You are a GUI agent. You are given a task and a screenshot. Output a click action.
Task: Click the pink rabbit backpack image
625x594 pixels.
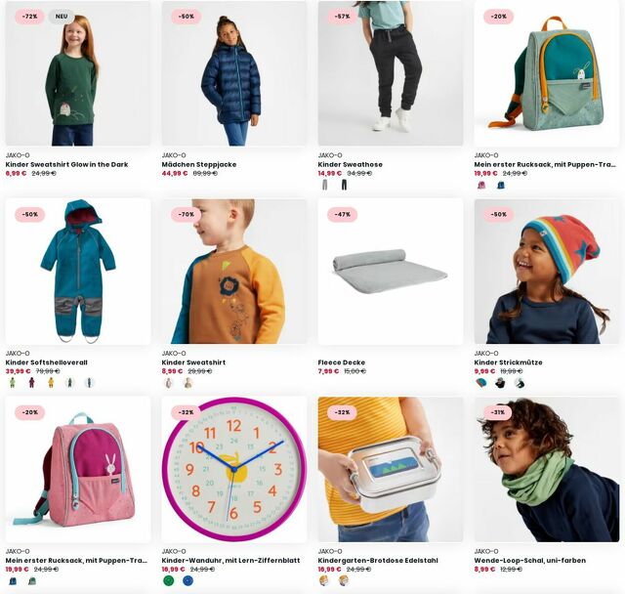tap(78, 469)
